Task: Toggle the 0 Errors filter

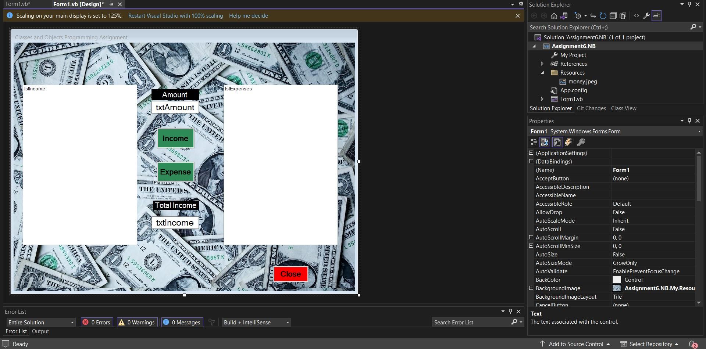Action: coord(97,322)
